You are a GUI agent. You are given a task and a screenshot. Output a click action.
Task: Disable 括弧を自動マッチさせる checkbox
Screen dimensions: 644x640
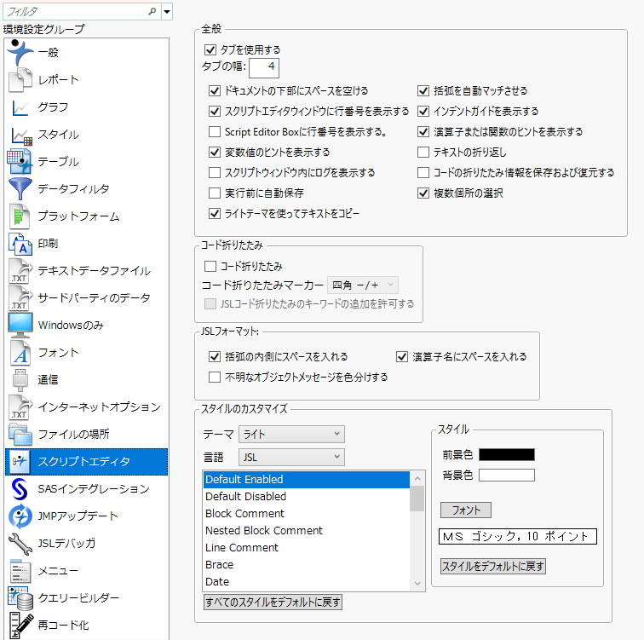point(423,91)
